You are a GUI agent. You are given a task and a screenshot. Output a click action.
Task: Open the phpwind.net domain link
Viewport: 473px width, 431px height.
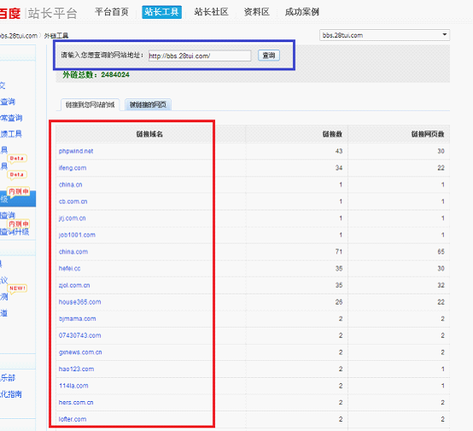[x=76, y=151]
